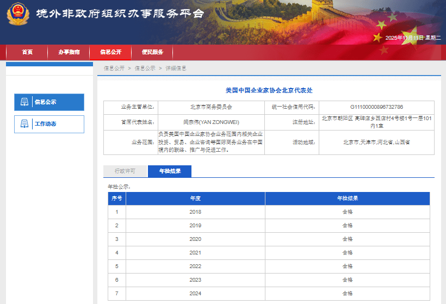446x304 pixels.
Task: Click the national police emblem logo
Action: pos(18,14)
